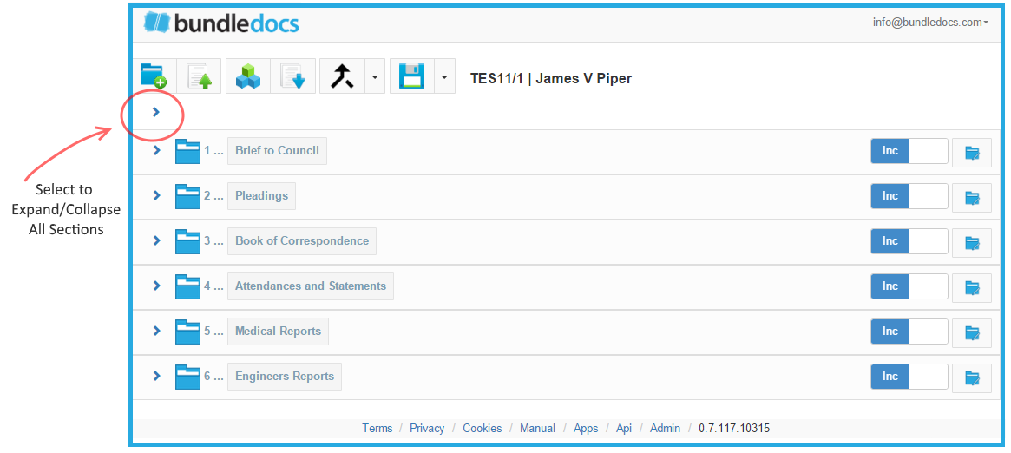The image size is (1011, 453).
Task: Toggle Inc switch for Book of Correspondence
Action: pyautogui.click(x=909, y=241)
